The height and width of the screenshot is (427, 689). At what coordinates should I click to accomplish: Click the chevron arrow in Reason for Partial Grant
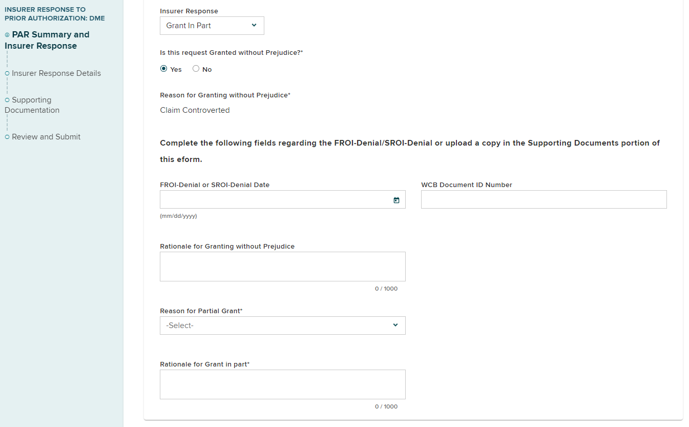click(x=395, y=325)
